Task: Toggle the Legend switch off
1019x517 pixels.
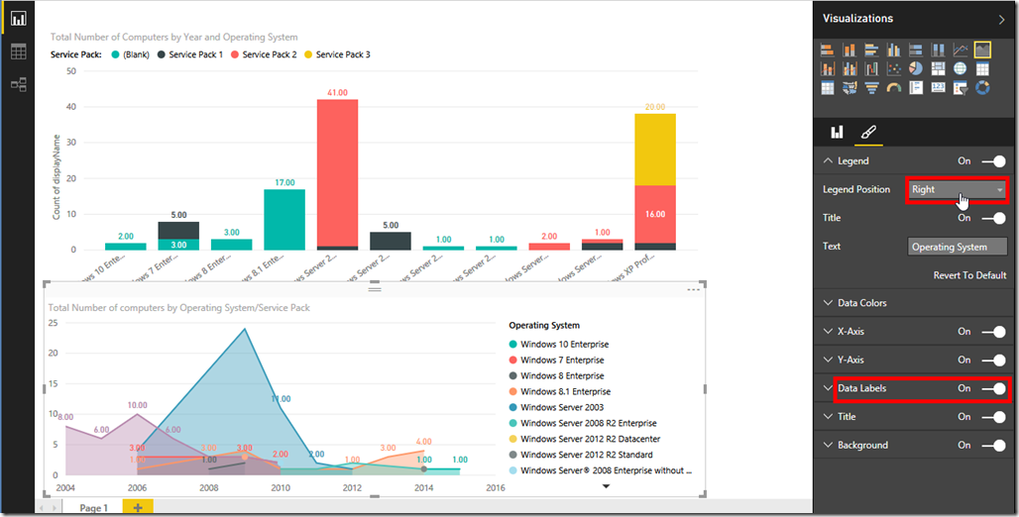Action: pyautogui.click(x=993, y=161)
